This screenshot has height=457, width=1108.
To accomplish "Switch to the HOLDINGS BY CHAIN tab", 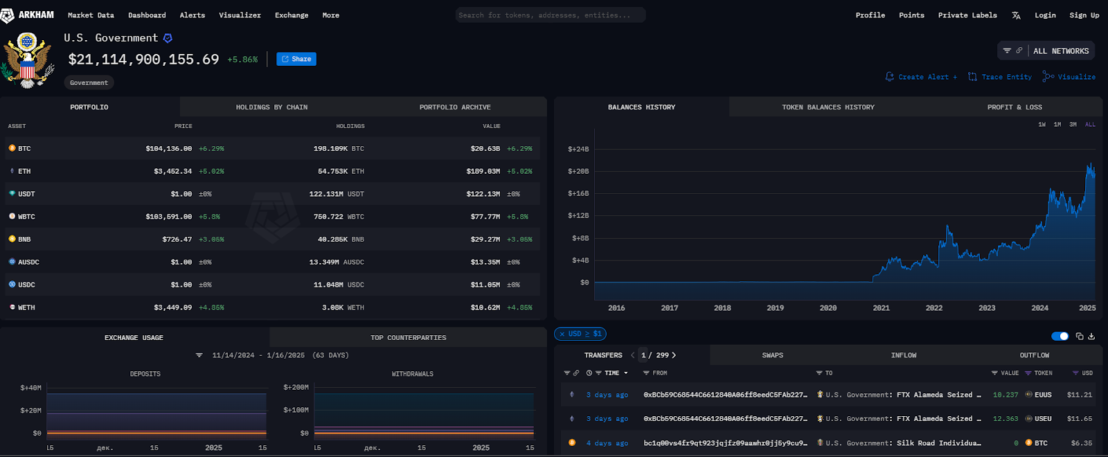I will pos(271,107).
